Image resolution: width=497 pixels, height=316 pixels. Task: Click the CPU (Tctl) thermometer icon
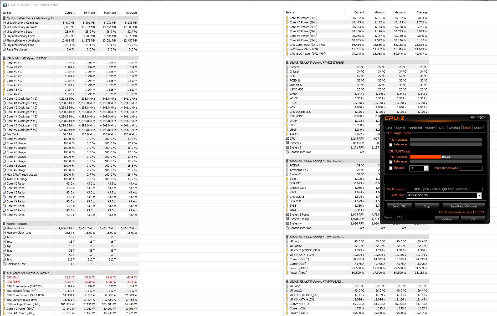pos(4,277)
